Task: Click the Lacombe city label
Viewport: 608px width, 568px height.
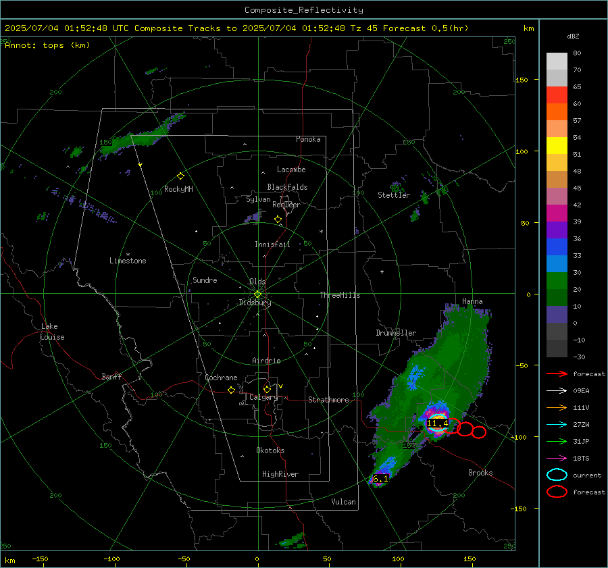Action: pyautogui.click(x=291, y=170)
